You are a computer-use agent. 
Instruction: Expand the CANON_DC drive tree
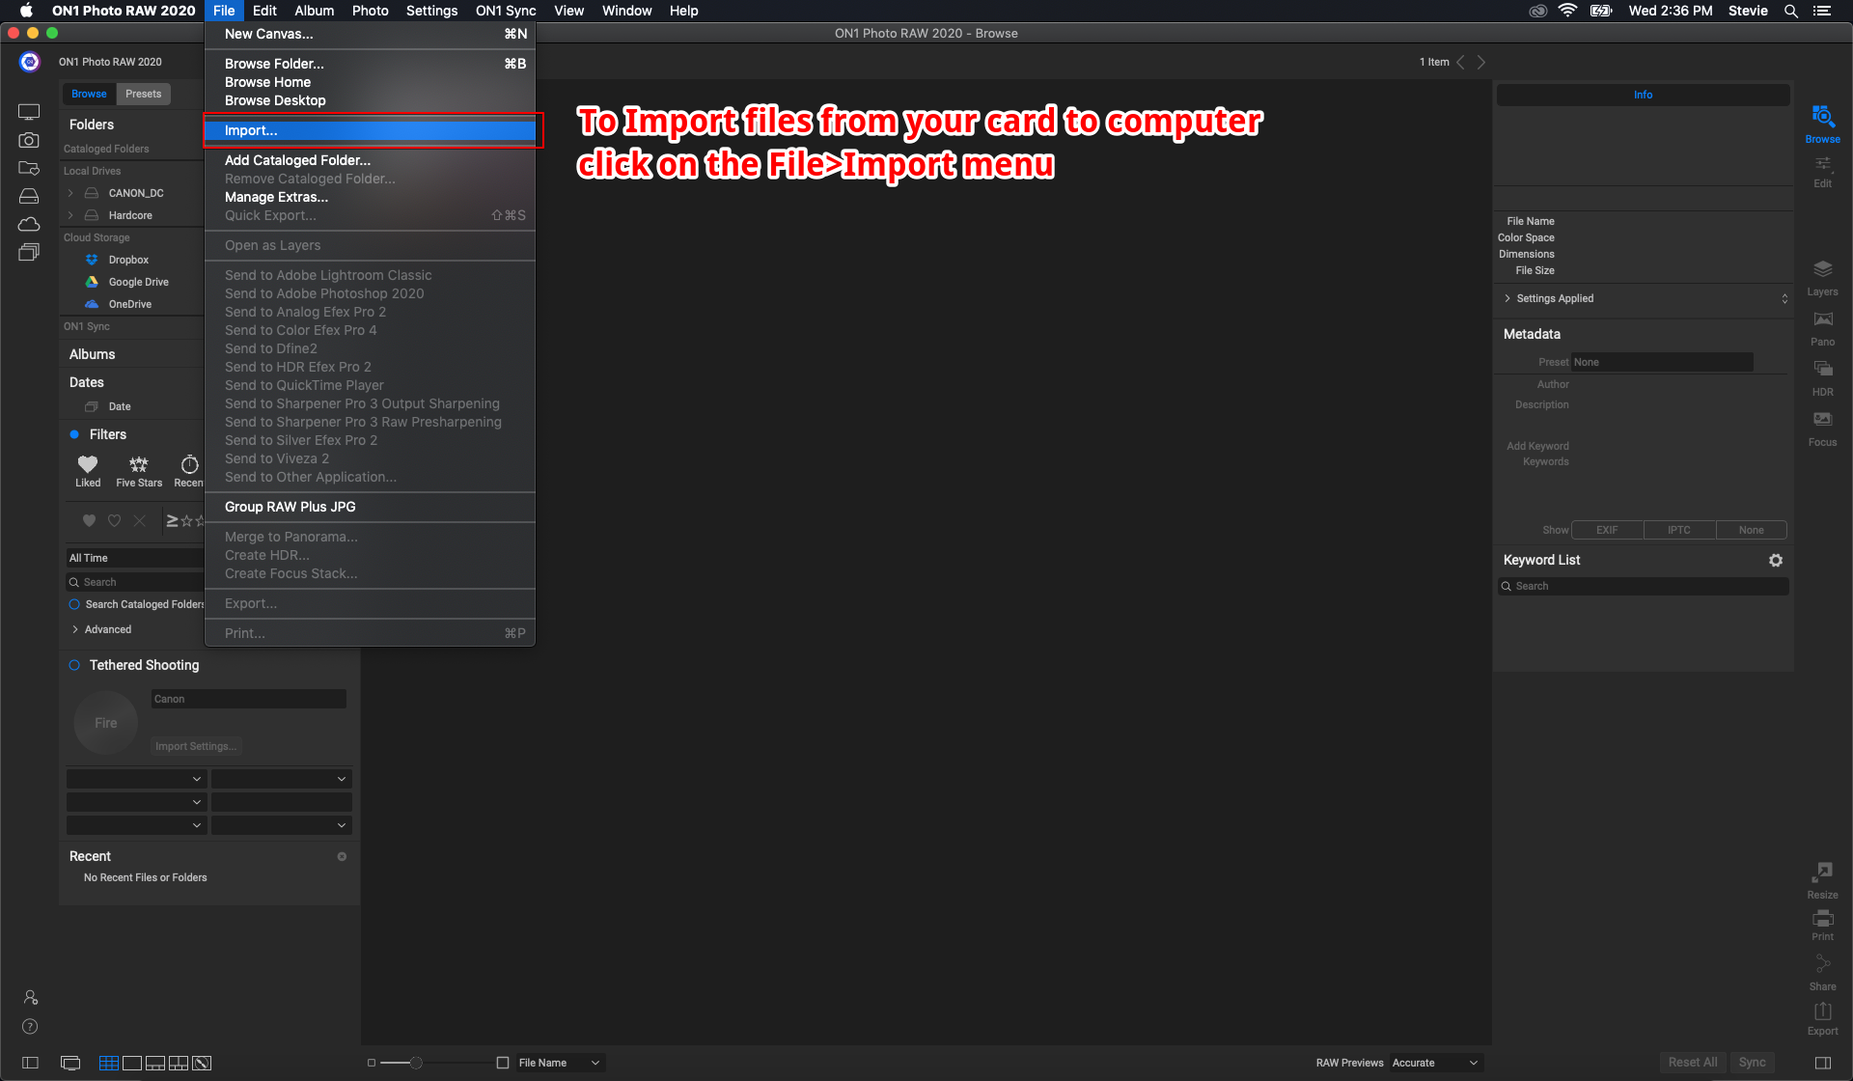pyautogui.click(x=70, y=193)
